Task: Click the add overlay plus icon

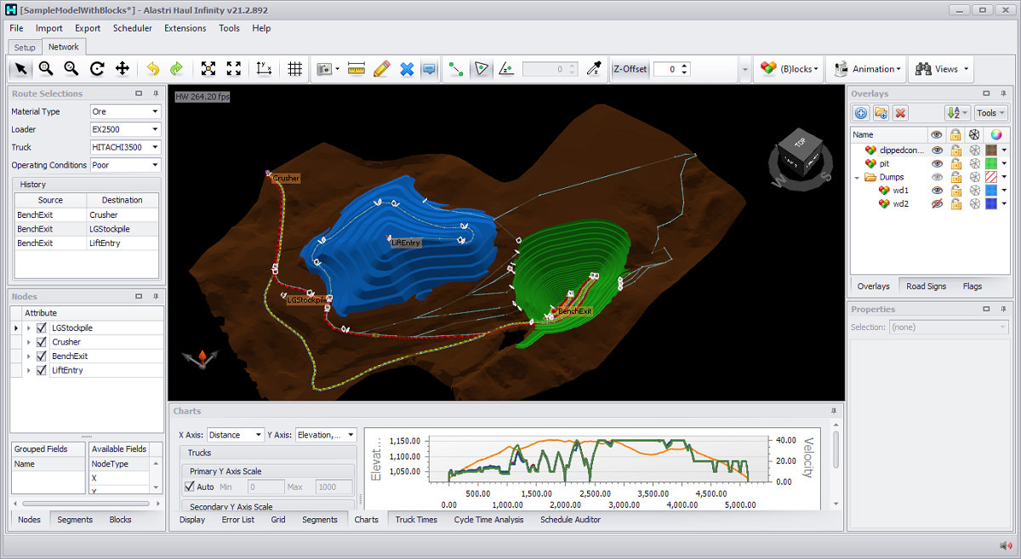Action: [x=861, y=112]
